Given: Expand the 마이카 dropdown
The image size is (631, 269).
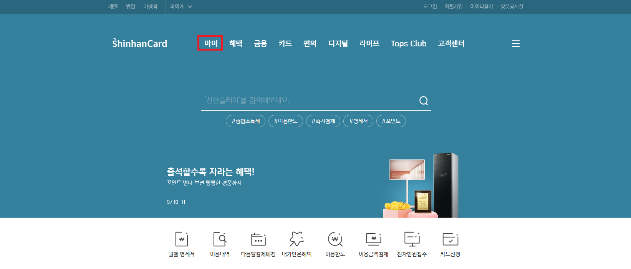Looking at the screenshot, I should (x=181, y=7).
